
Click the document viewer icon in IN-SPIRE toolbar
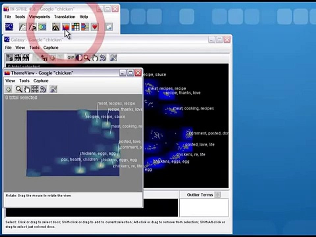pyautogui.click(x=23, y=27)
